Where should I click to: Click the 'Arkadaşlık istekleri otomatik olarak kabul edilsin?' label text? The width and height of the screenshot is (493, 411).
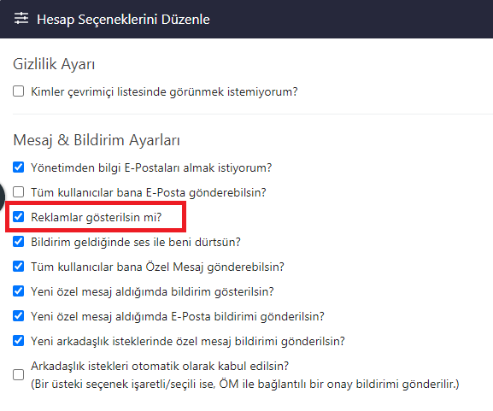pos(160,366)
